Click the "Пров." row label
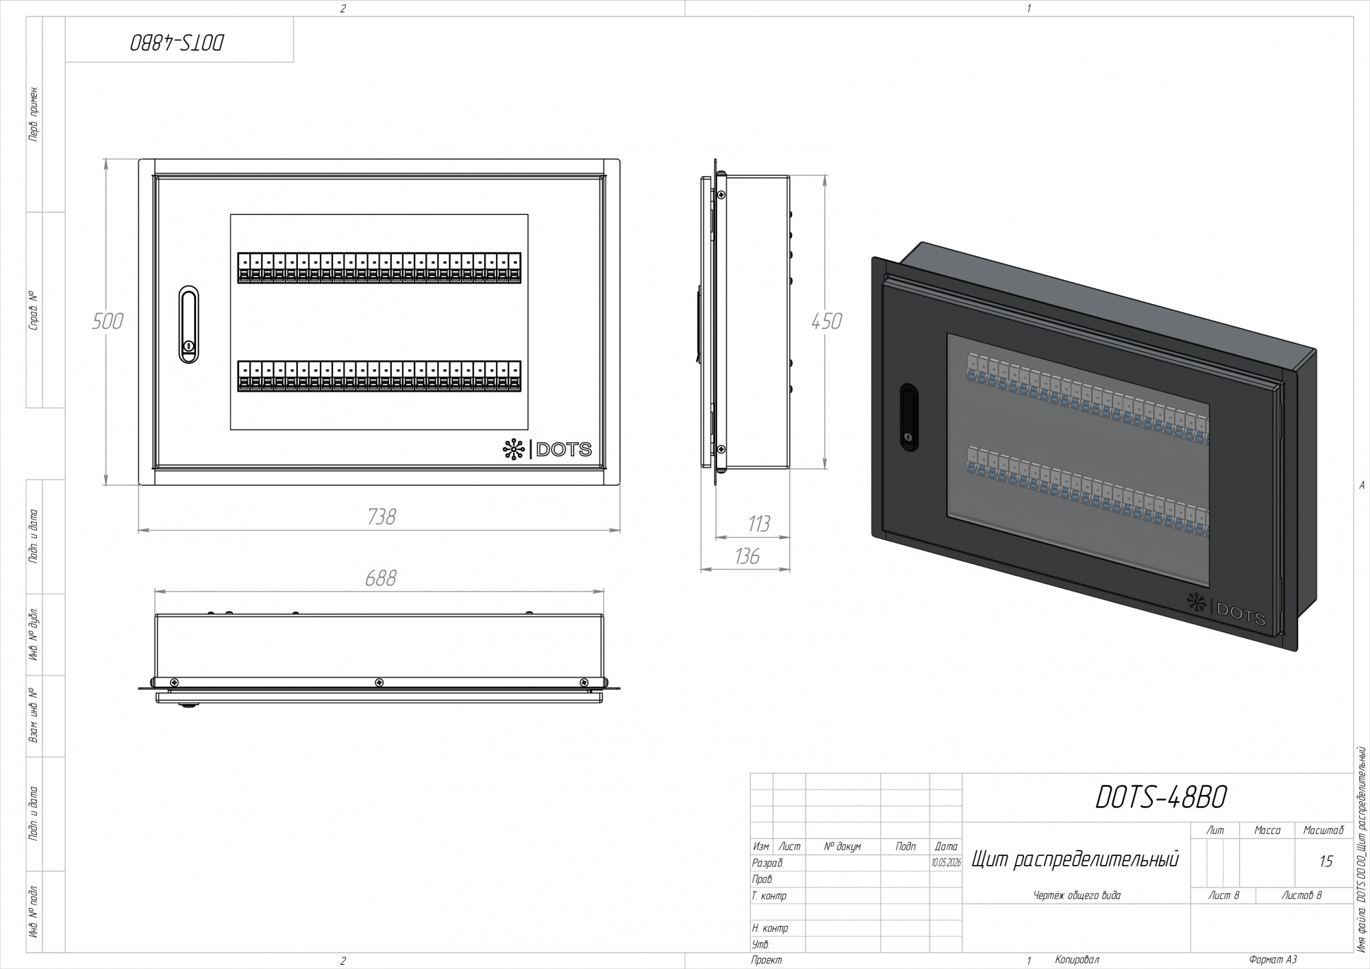This screenshot has width=1370, height=969. [x=762, y=879]
